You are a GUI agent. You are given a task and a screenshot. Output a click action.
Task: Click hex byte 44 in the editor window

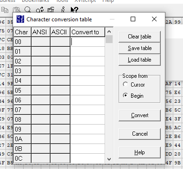[x=177, y=145]
